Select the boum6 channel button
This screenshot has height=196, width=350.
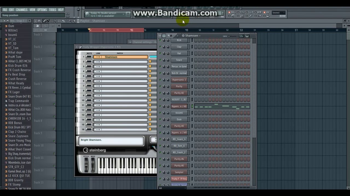coord(179,113)
